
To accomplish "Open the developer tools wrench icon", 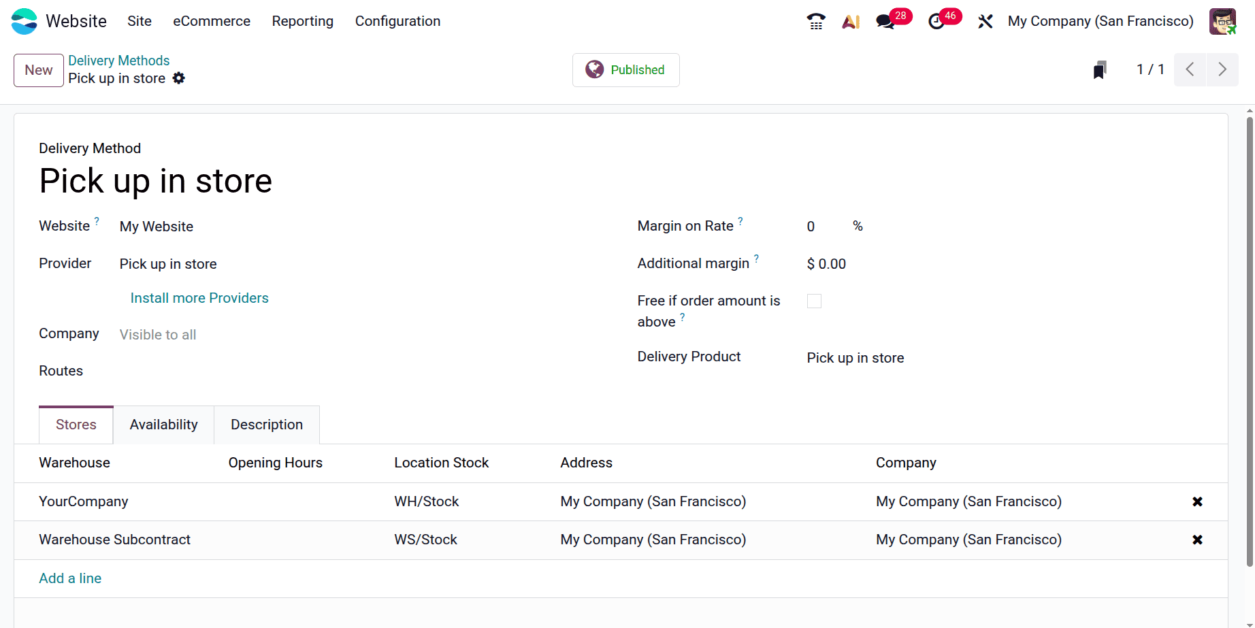I will (x=985, y=21).
